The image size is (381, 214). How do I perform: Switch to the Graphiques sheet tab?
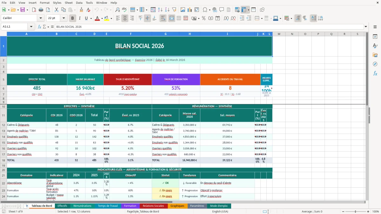[x=177, y=206]
